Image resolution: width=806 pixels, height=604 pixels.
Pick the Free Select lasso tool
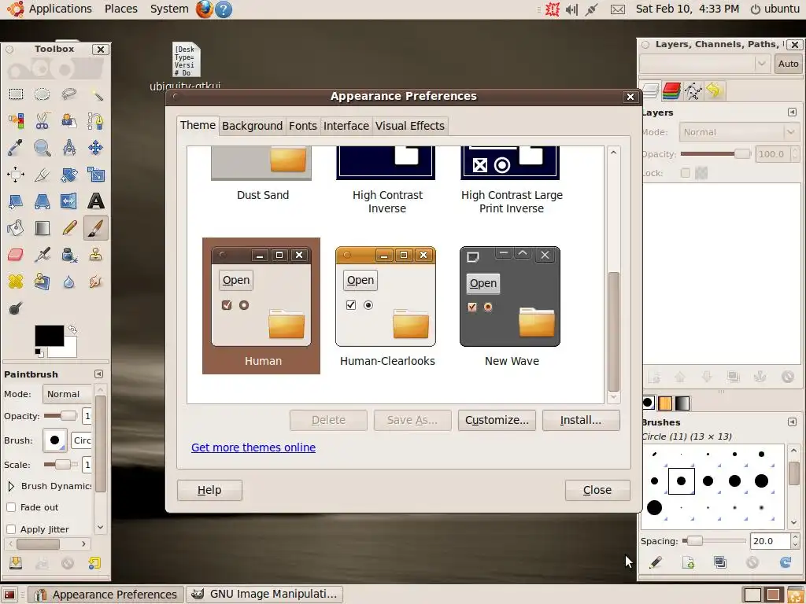pos(69,94)
